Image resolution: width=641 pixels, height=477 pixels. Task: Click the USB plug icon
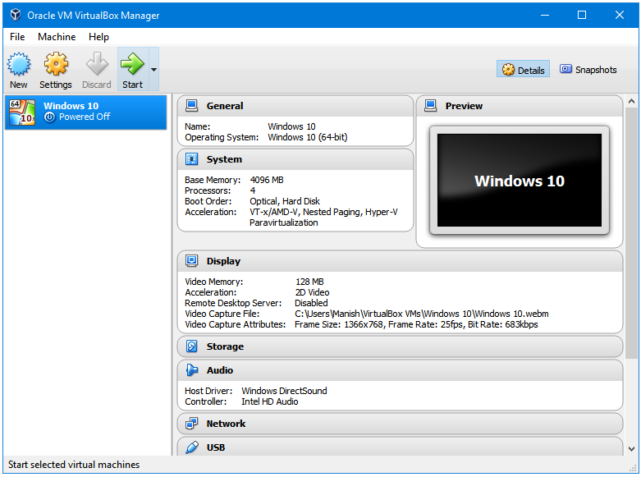(x=192, y=447)
